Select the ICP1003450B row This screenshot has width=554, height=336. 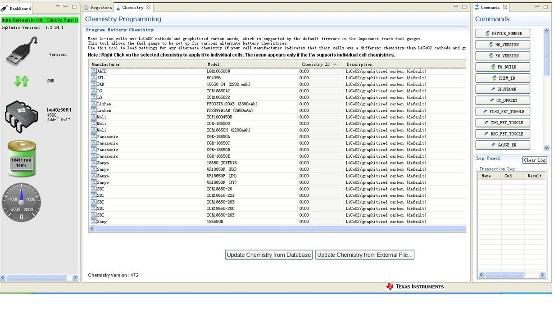click(277, 117)
